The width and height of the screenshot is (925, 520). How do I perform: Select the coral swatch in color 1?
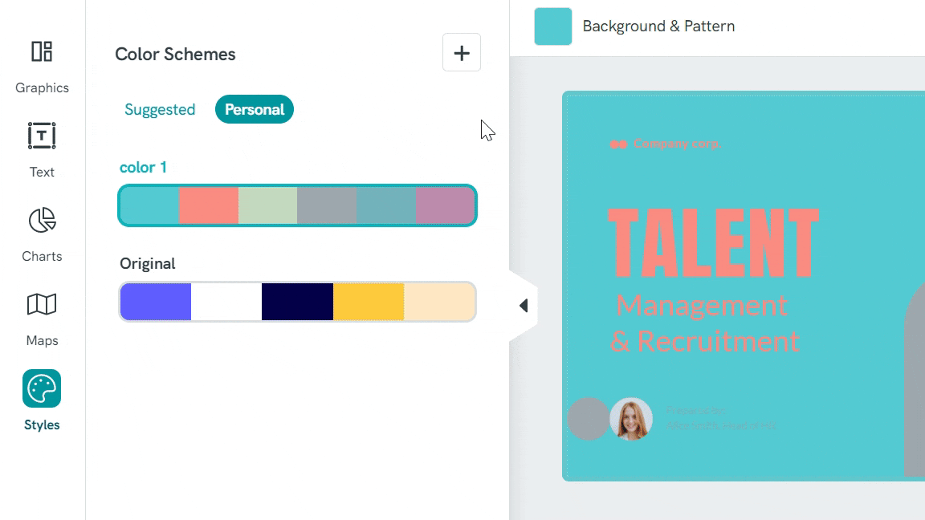(x=209, y=205)
